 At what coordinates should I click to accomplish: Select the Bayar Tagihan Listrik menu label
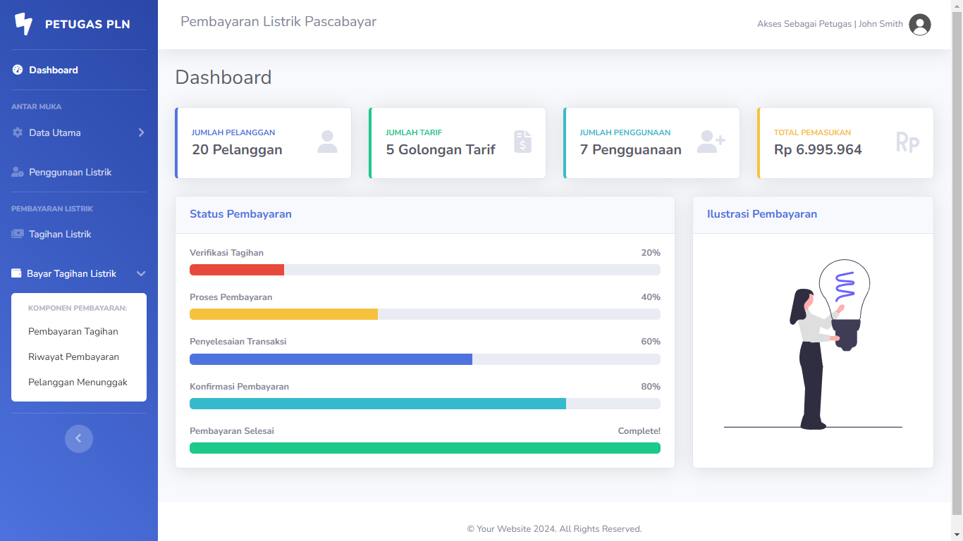click(x=71, y=273)
